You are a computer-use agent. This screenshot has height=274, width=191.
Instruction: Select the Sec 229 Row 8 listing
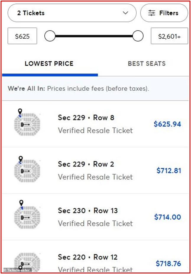96,124
